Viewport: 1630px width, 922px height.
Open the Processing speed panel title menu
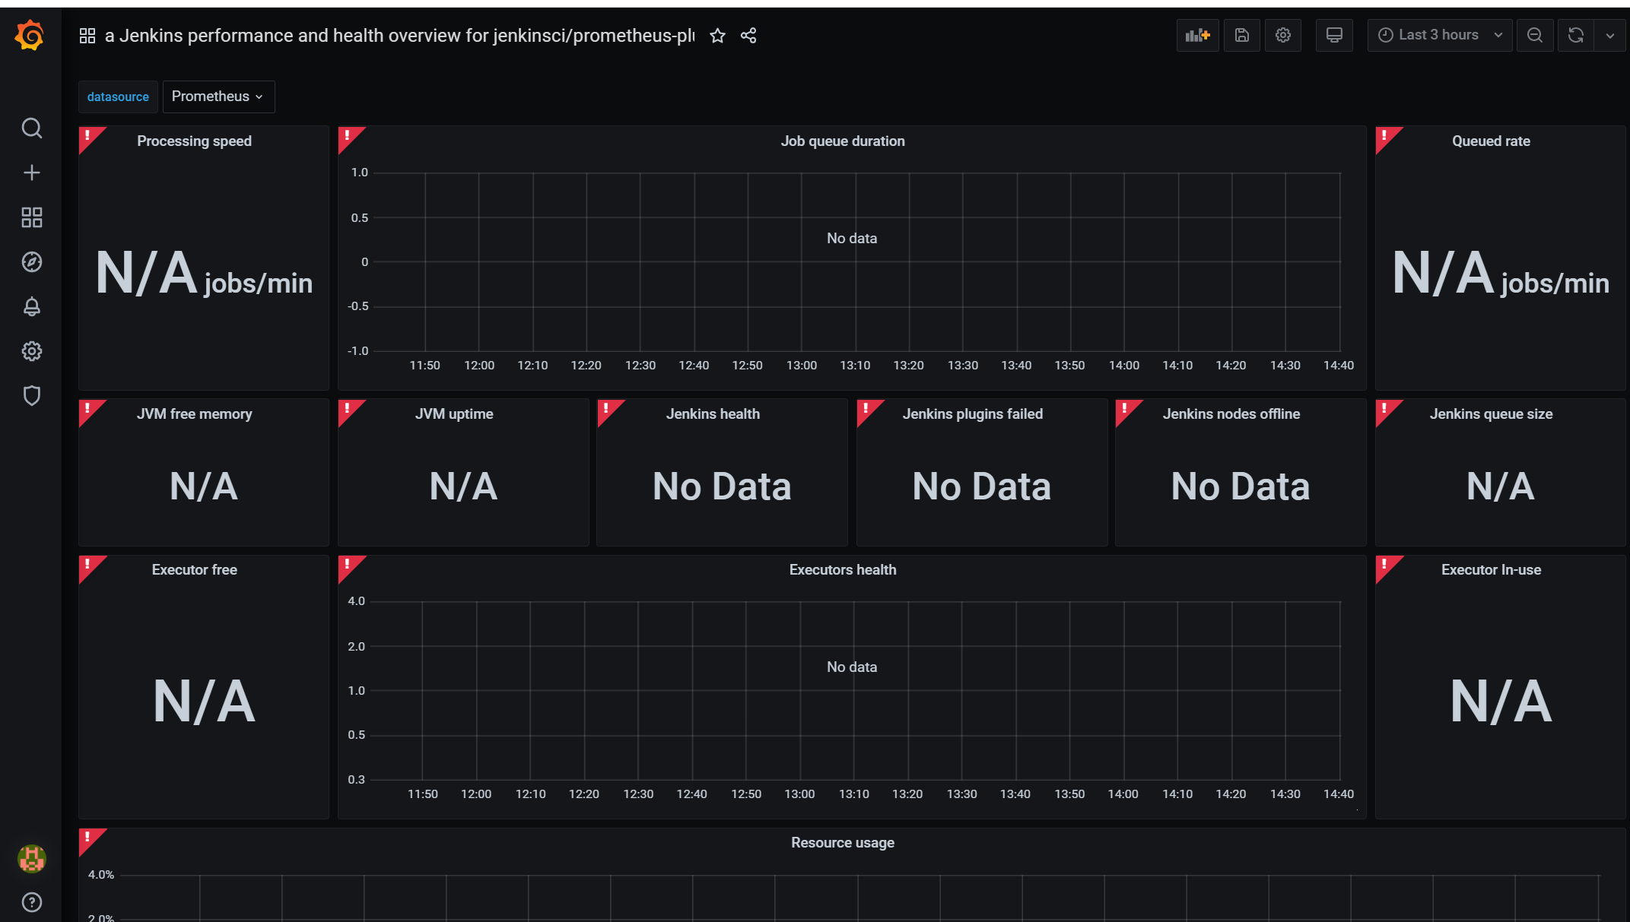click(194, 141)
